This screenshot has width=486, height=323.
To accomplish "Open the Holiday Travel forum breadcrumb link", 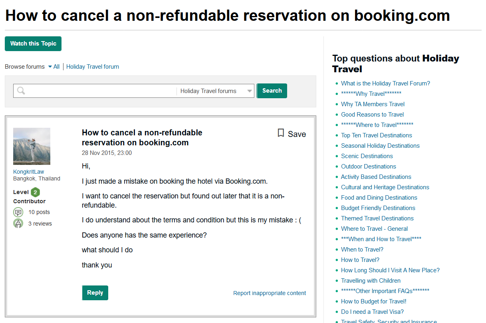I will (93, 67).
